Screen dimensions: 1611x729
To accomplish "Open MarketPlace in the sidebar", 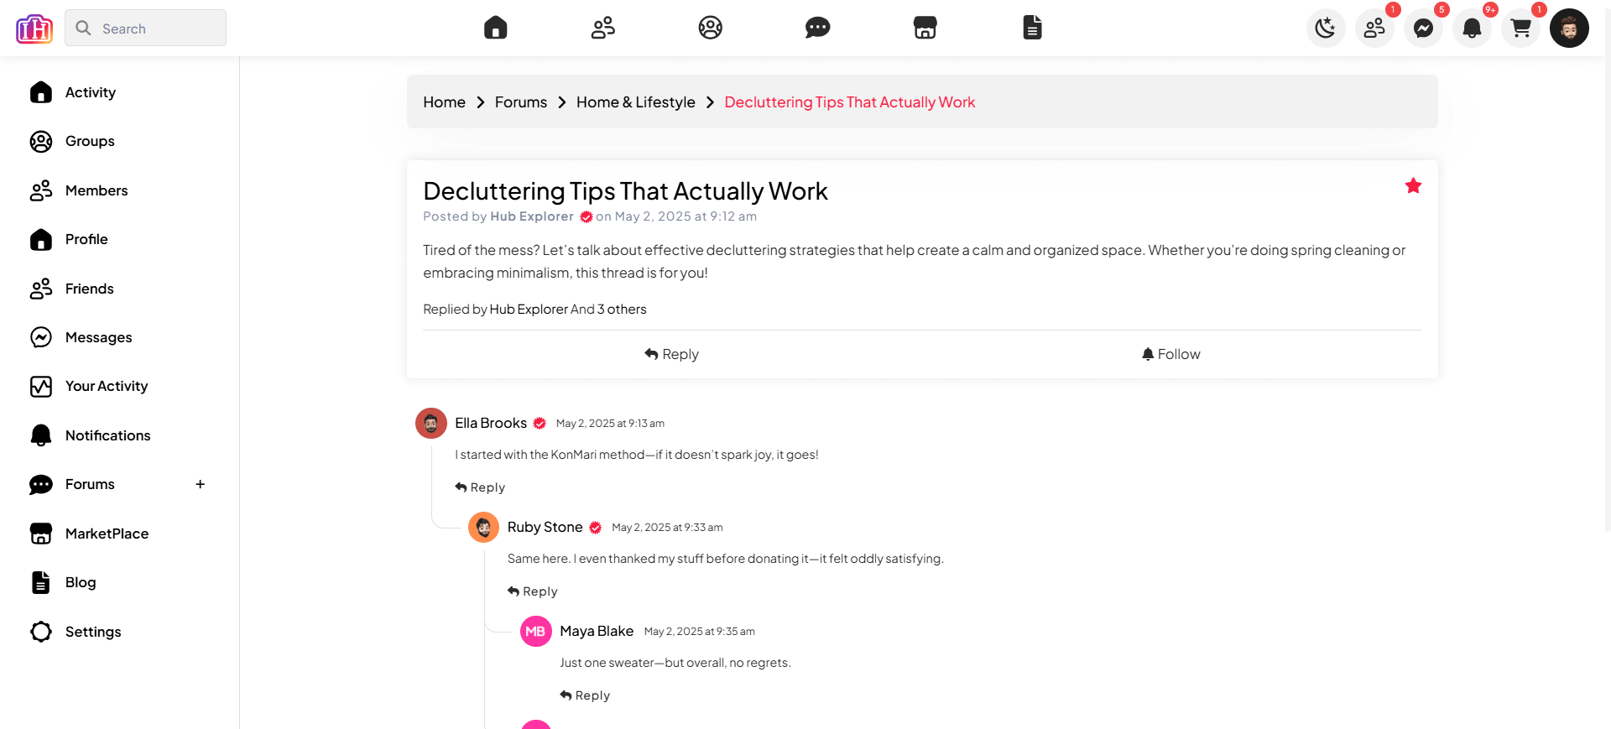I will [107, 534].
